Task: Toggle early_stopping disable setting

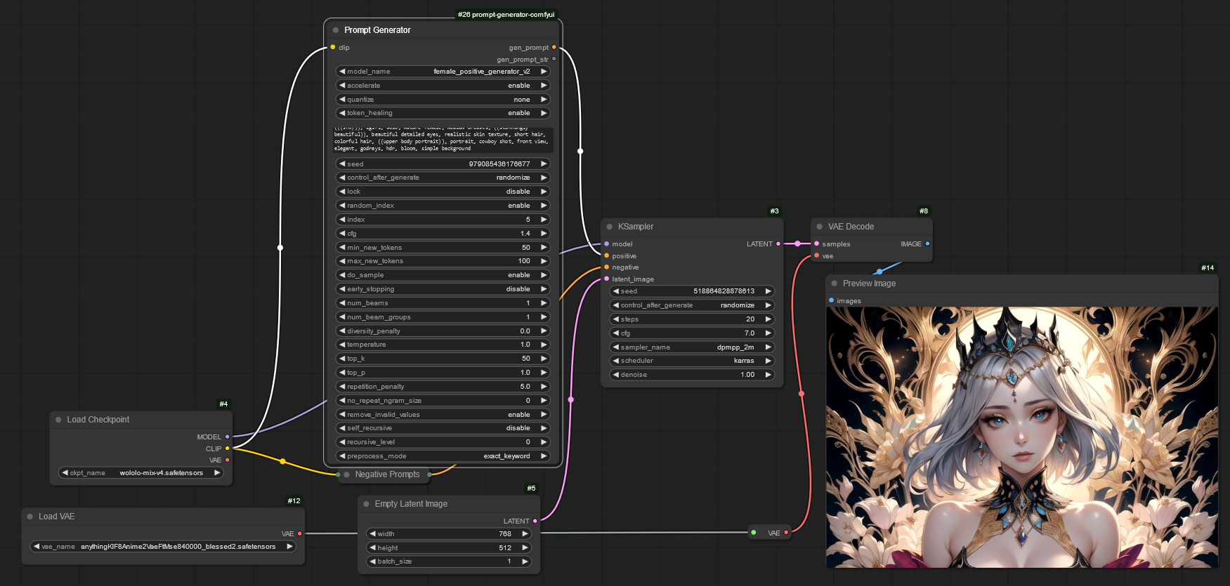Action: pyautogui.click(x=443, y=289)
